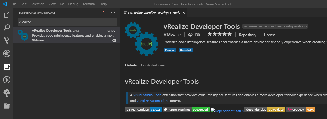Open the Source Control view
327x119 pixels.
click(x=7, y=41)
